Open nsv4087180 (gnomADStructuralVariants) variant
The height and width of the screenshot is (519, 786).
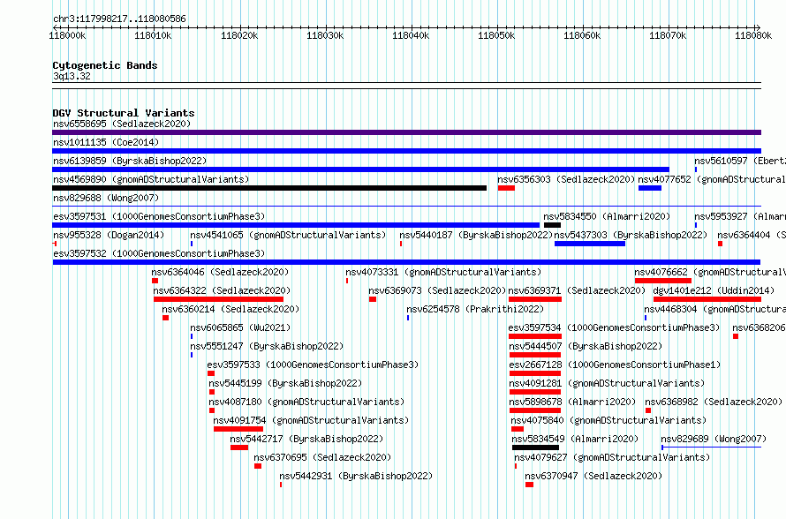pyautogui.click(x=306, y=402)
